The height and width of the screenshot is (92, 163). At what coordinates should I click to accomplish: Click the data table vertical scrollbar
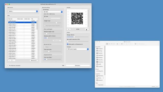[37, 25]
